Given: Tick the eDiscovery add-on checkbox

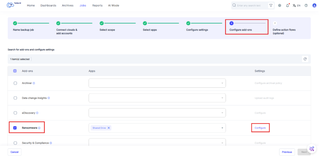Looking at the screenshot, I should 15,113.
